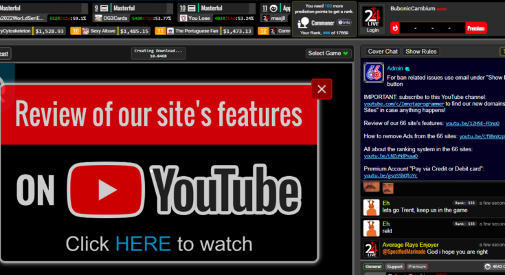Click 'lets go Trent, keep us in the game' message
505x275 pixels.
click(425, 210)
